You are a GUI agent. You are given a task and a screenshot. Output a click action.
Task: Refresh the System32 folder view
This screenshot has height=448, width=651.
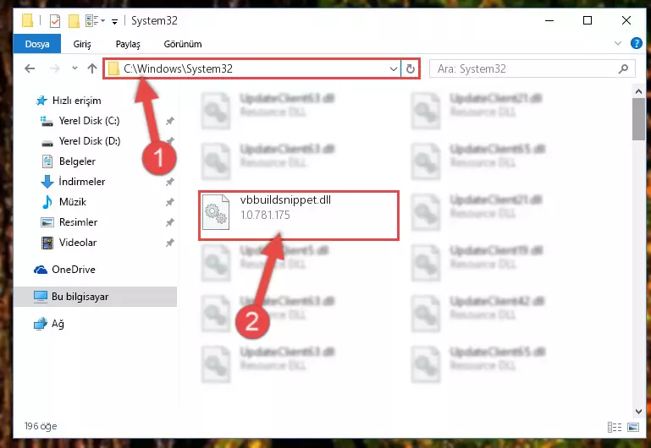(x=411, y=68)
